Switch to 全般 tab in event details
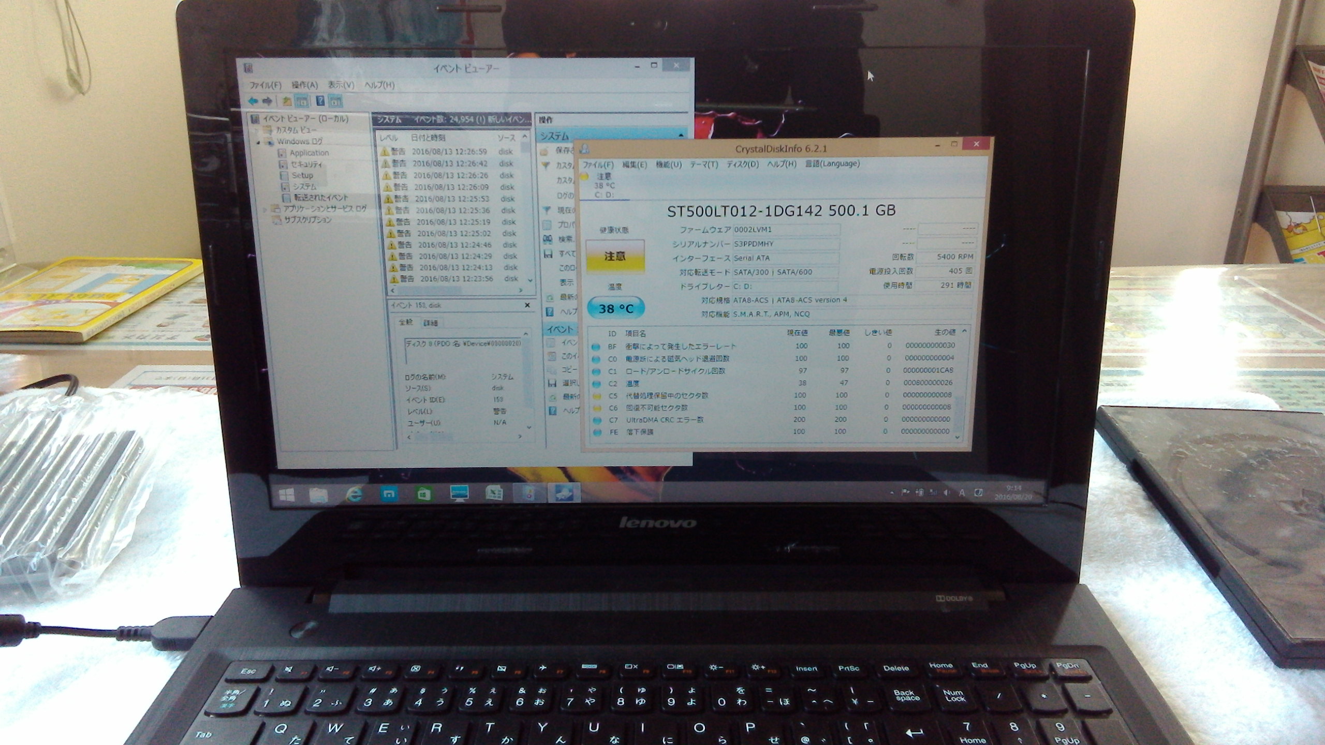Screen dimensions: 1325x745 click(406, 322)
